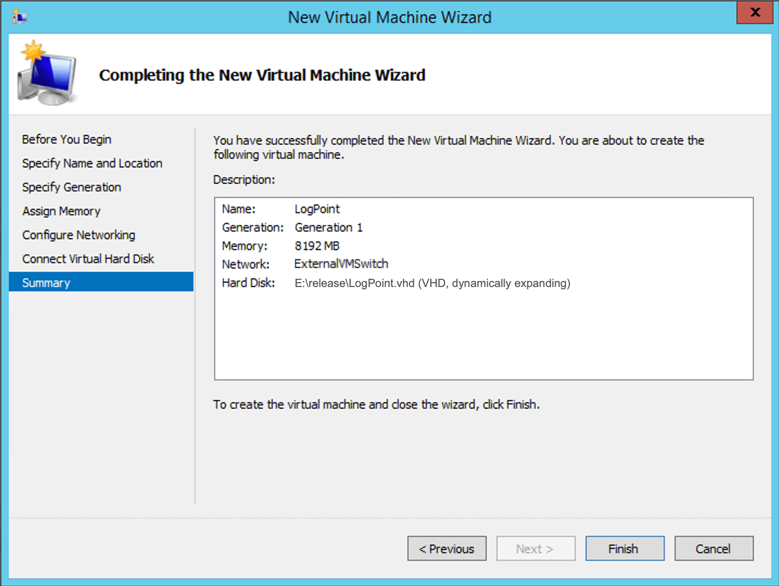Screen dimensions: 779x586
Task: Click the LogPoint name in the description
Action: point(317,209)
